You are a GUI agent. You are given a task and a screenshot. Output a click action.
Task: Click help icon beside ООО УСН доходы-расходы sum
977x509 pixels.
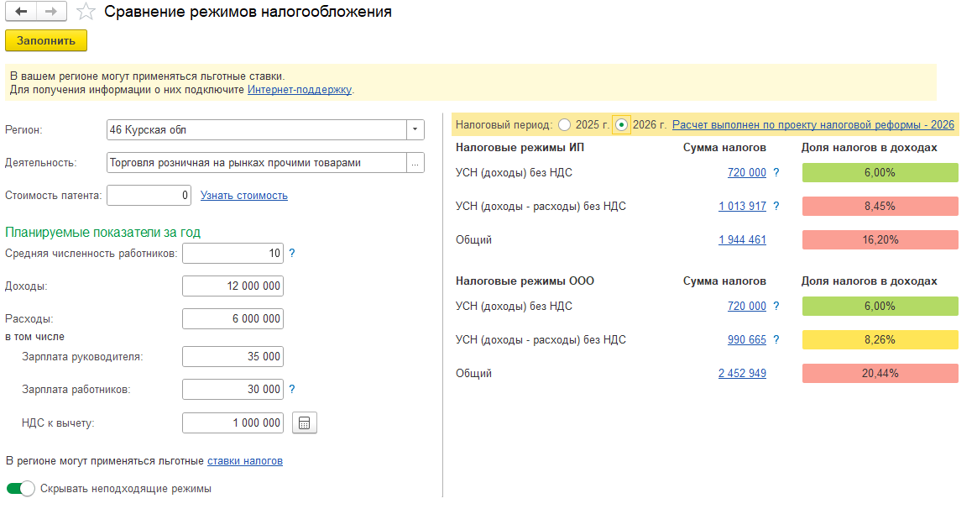coord(776,340)
